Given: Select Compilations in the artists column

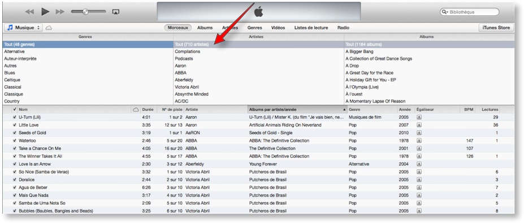Looking at the screenshot, I should coord(259,52).
